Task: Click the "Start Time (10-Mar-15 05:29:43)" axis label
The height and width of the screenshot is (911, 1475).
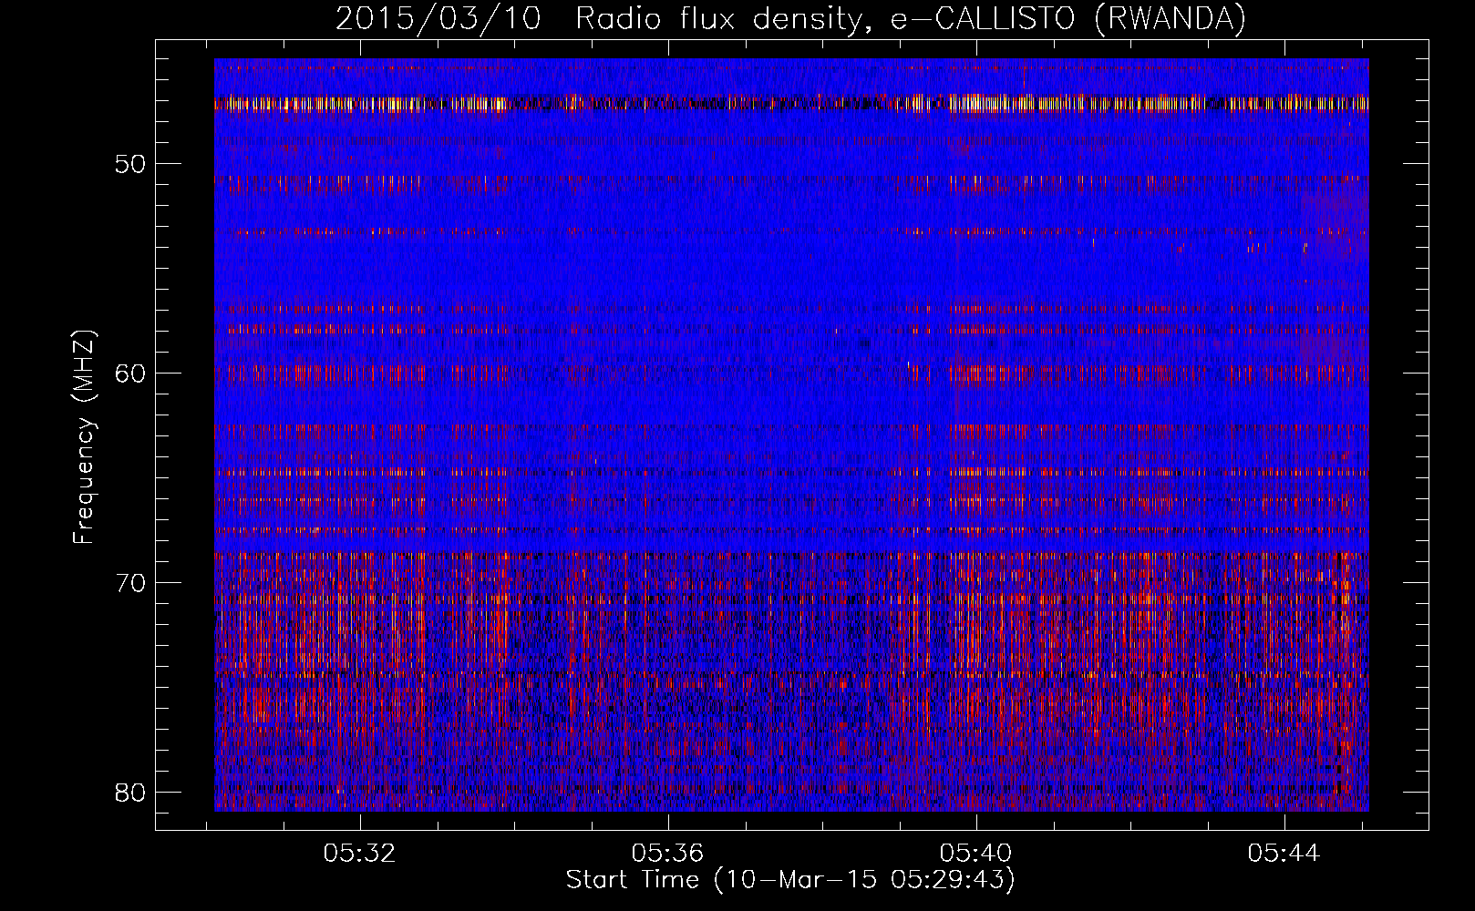Action: [x=790, y=880]
